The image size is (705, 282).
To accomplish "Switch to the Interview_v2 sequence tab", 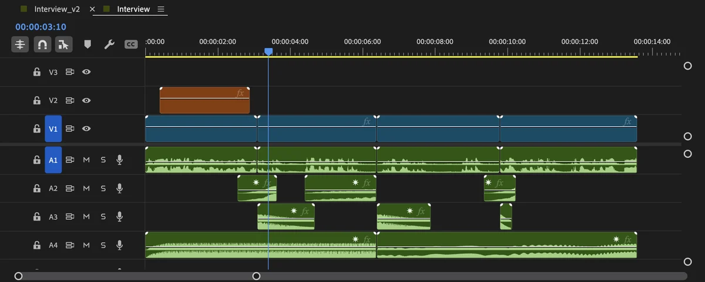I will click(57, 9).
